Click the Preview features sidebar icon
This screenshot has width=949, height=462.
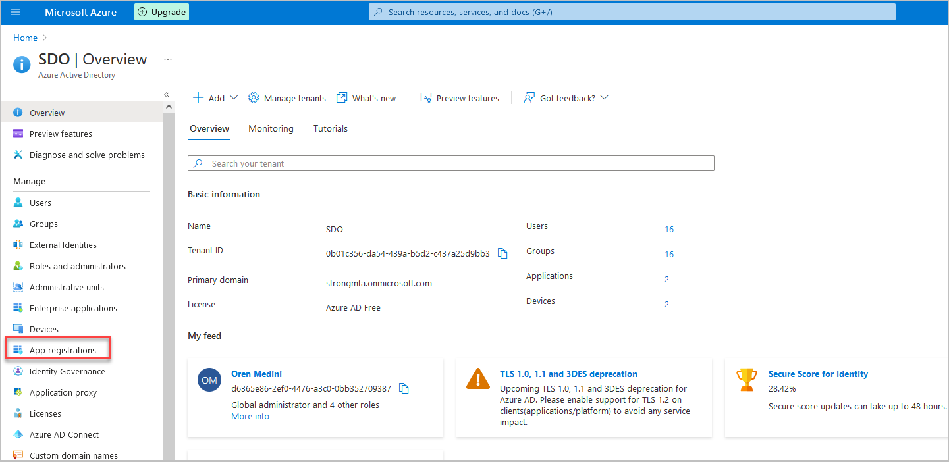tap(18, 134)
